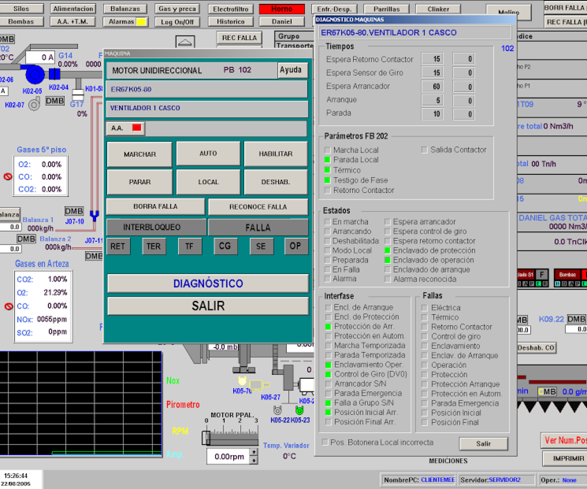Toggle the Marcha Local checkbox
The width and height of the screenshot is (587, 489).
click(328, 150)
